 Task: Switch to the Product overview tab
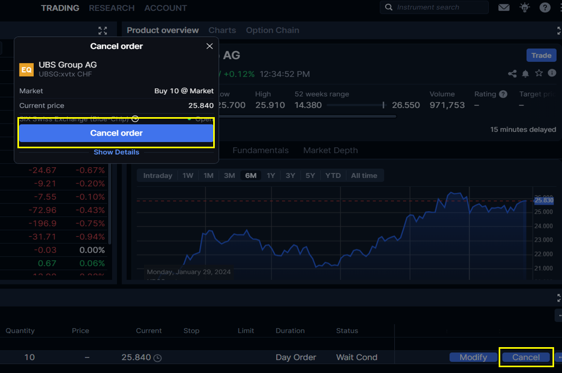click(163, 30)
